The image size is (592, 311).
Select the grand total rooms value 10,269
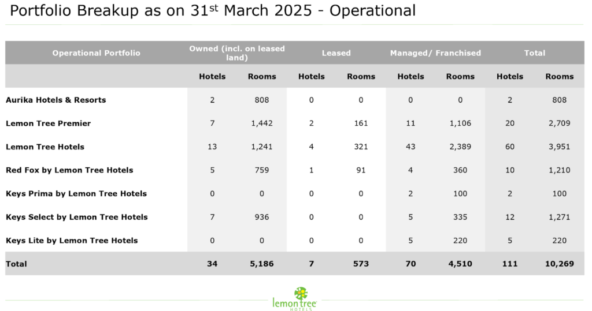pyautogui.click(x=559, y=264)
